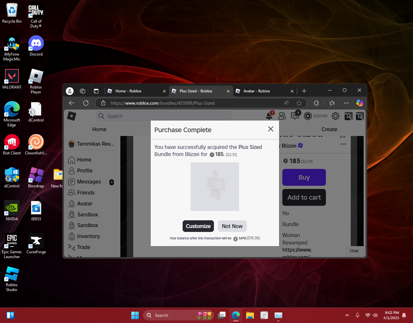Open Avatar in Roblox sidebar
The image size is (413, 323).
point(85,203)
